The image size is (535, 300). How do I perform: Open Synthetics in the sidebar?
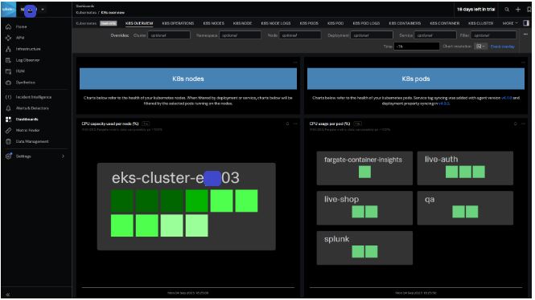tap(25, 83)
